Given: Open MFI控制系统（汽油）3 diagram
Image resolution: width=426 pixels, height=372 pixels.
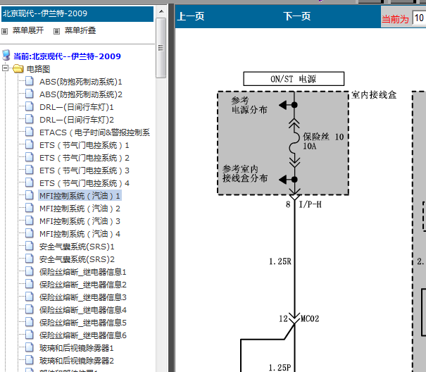Looking at the screenshot, I should pyautogui.click(x=80, y=221).
